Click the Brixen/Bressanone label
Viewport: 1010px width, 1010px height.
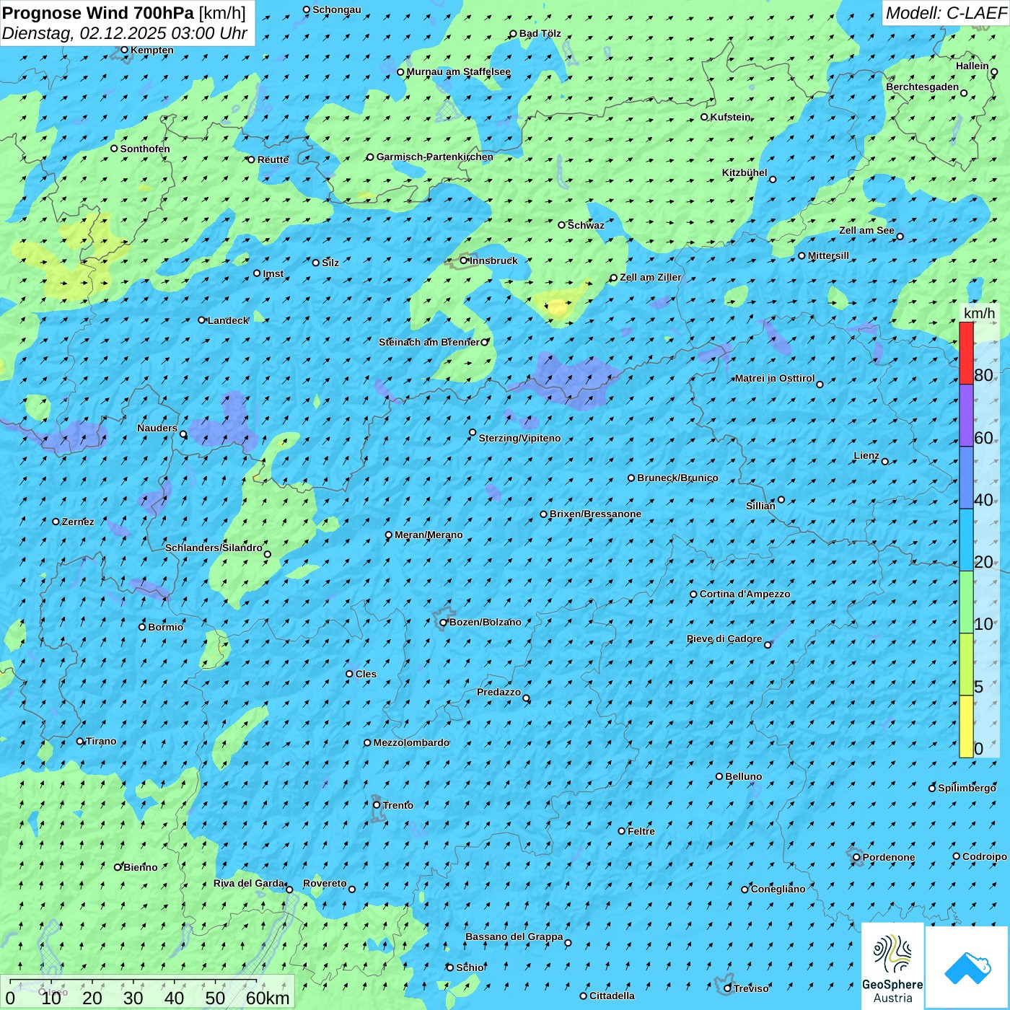[595, 514]
